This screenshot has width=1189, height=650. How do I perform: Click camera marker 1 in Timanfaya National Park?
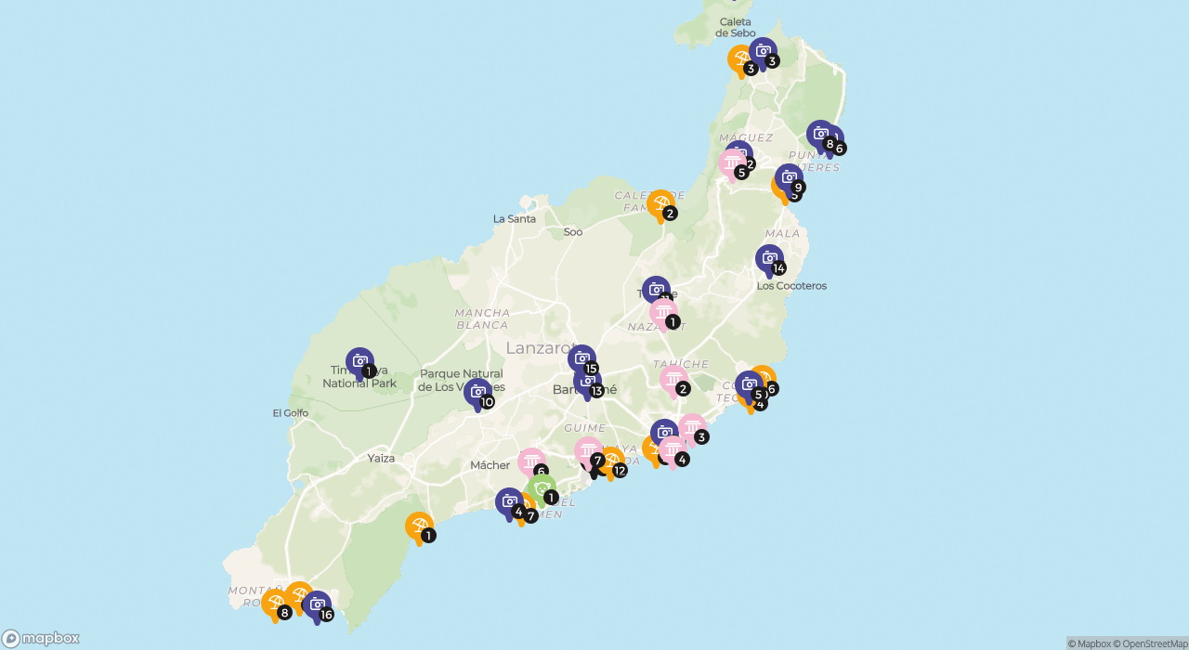pos(359,362)
